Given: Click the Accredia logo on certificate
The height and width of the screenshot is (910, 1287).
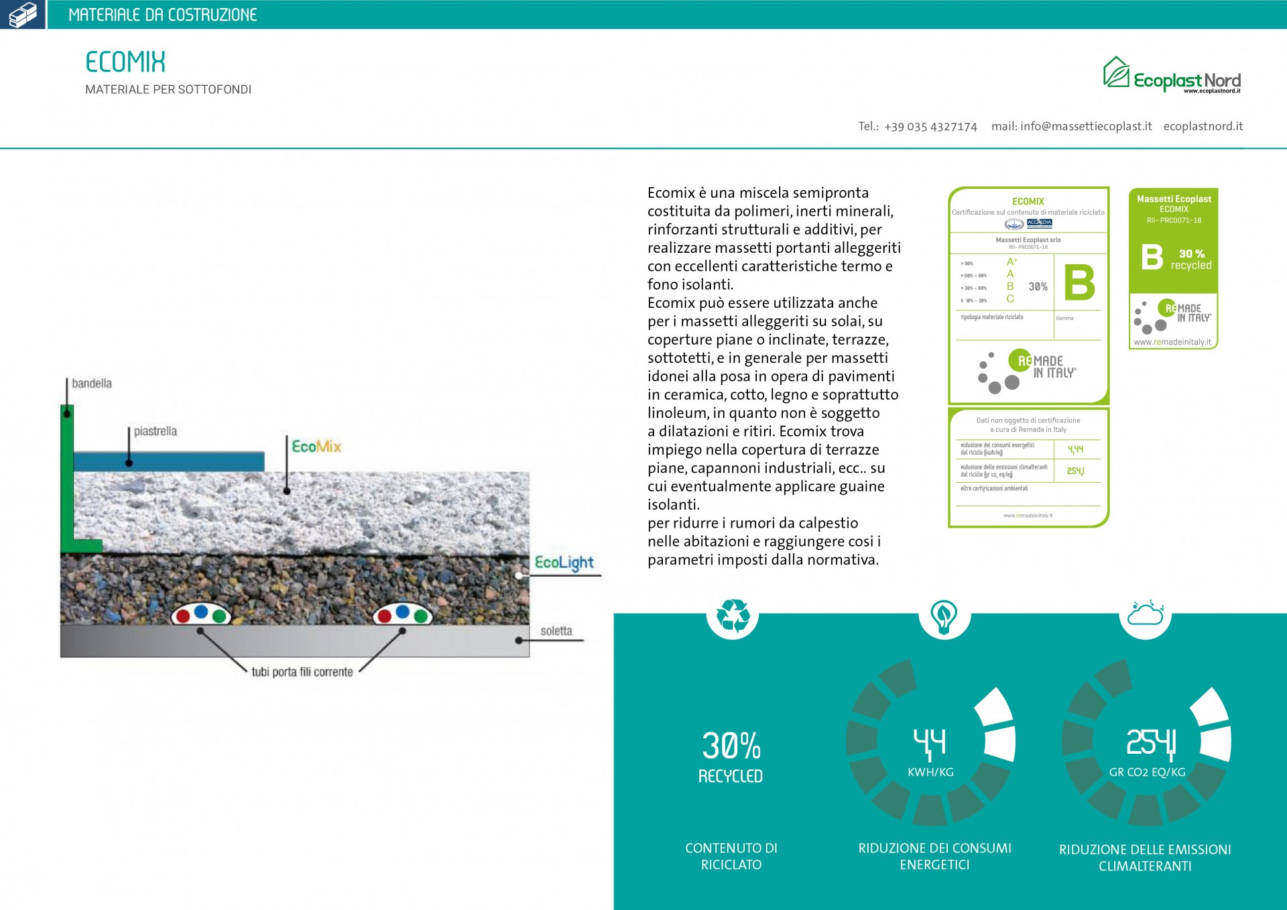Looking at the screenshot, I should (1040, 223).
